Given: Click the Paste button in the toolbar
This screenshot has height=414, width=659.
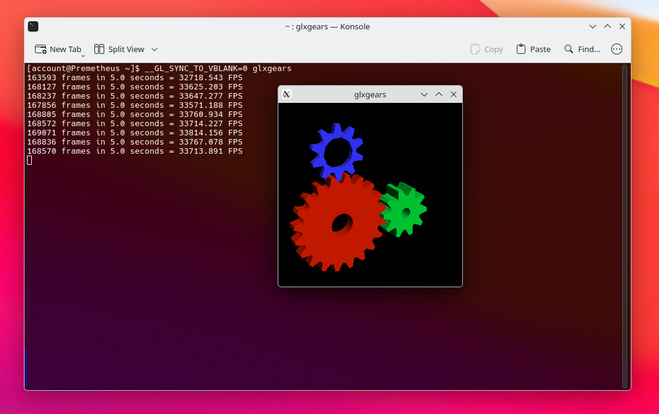Looking at the screenshot, I should tap(533, 49).
